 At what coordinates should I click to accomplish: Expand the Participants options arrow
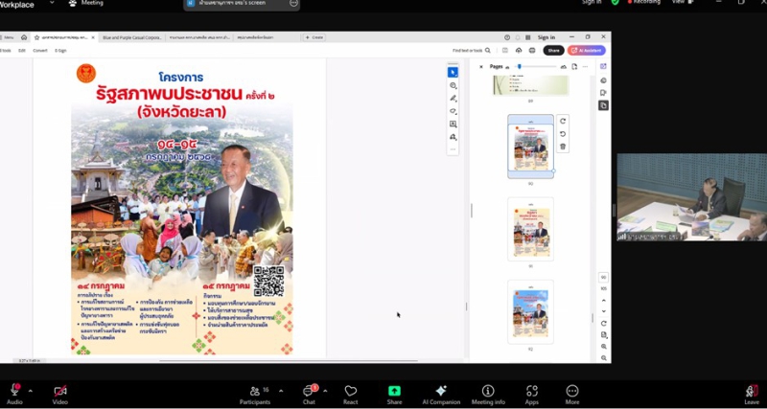coord(279,390)
